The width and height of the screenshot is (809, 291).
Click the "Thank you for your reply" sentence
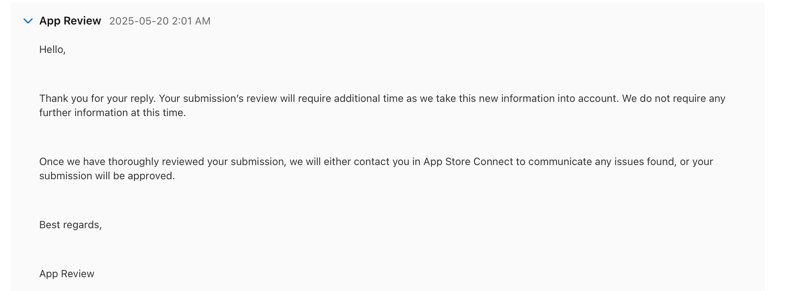(x=98, y=99)
